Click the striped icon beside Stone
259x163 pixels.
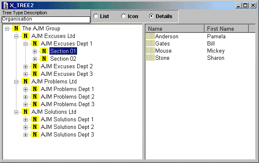(150, 58)
